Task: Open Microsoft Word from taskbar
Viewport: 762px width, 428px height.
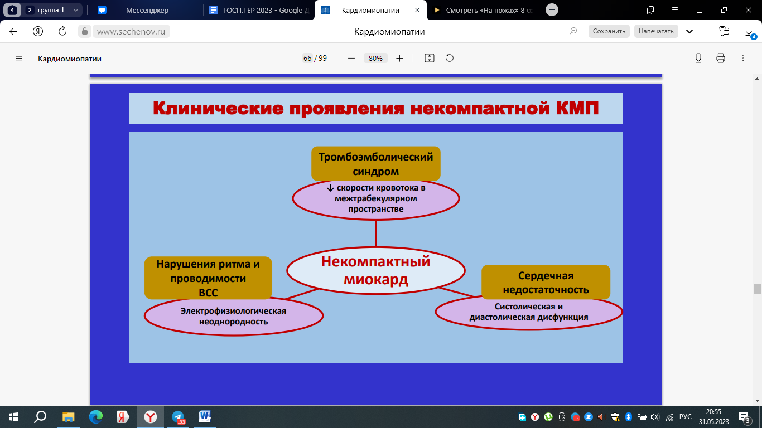Action: (x=205, y=416)
